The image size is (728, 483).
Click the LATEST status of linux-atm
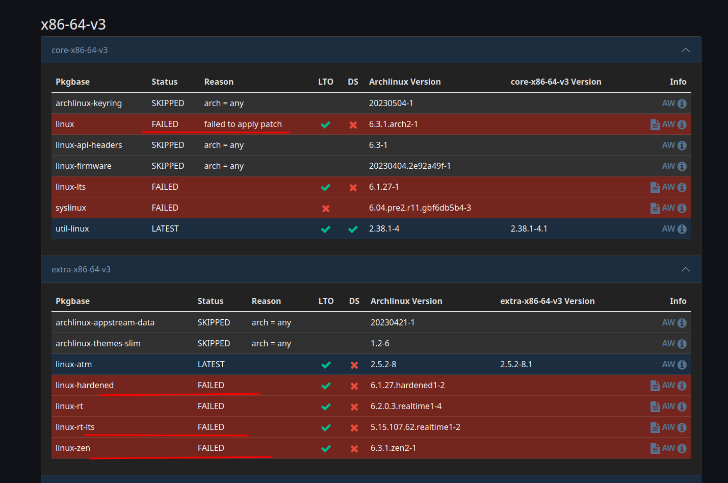click(211, 364)
